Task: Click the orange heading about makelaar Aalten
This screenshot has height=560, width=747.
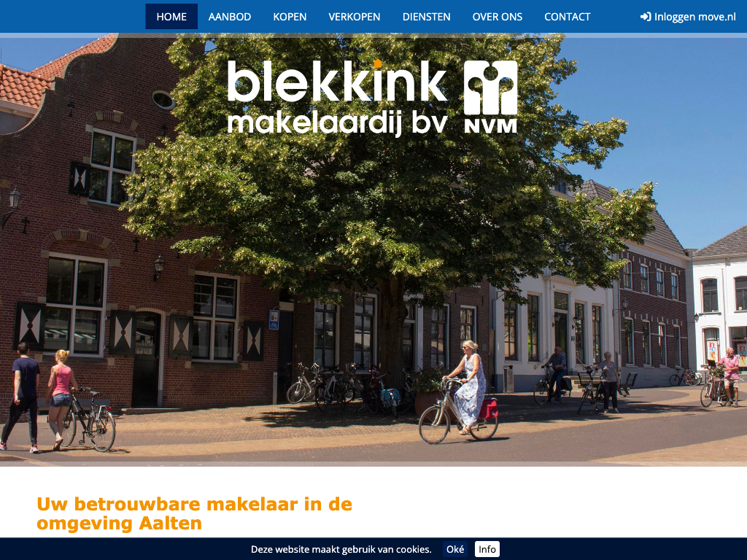Action: coord(194,513)
